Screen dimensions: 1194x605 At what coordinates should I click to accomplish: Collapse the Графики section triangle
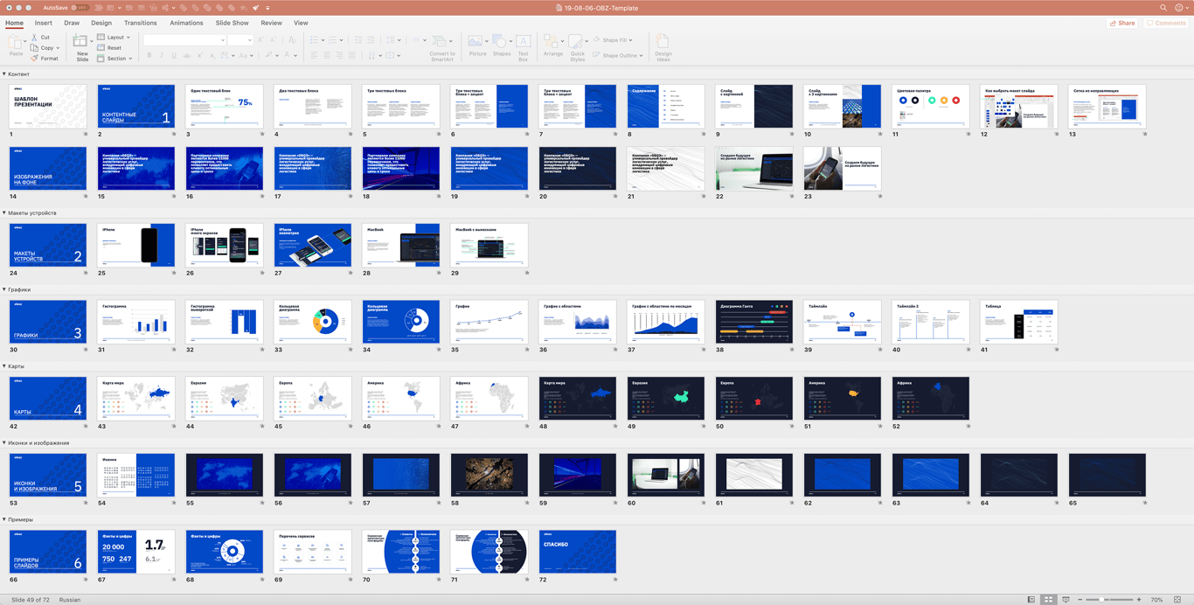[x=4, y=289]
